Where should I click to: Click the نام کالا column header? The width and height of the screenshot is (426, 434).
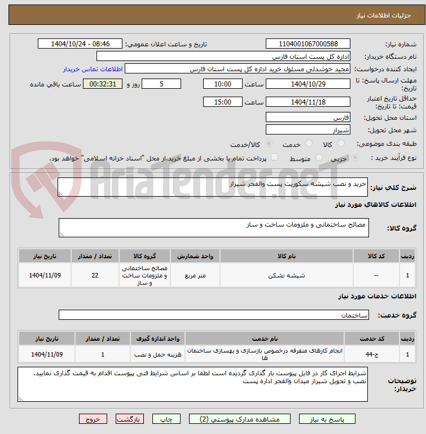click(x=287, y=256)
